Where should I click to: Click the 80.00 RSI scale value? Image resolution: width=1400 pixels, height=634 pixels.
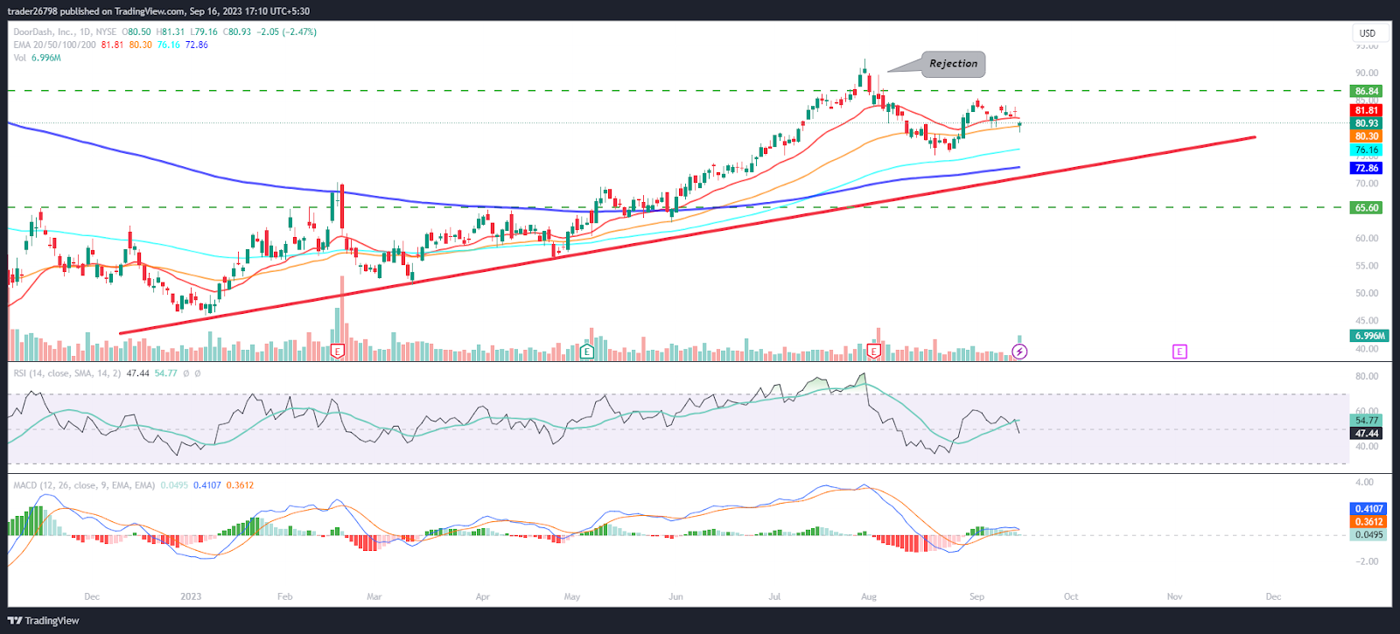click(1367, 377)
